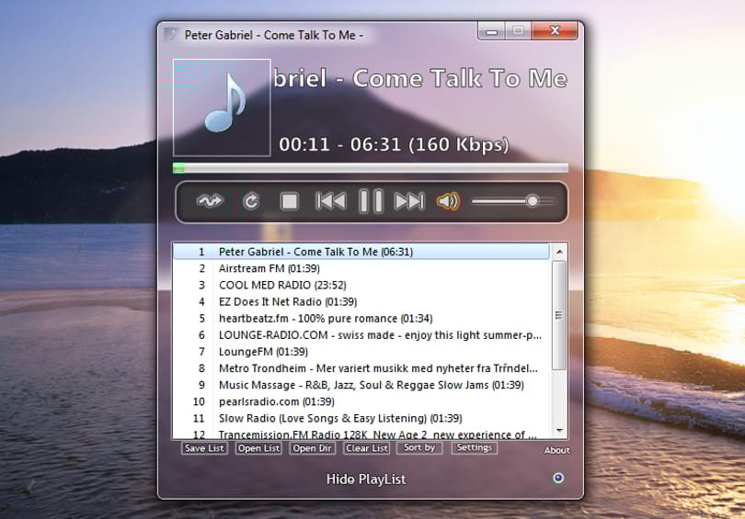Stop playback with the square button
Screen dimensions: 745x519
point(290,201)
